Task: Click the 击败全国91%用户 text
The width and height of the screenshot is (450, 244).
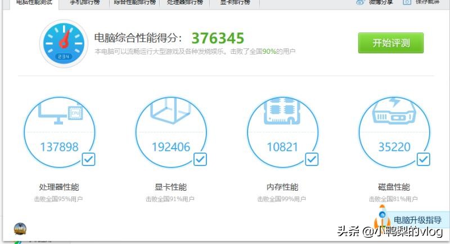Action: 170,199
